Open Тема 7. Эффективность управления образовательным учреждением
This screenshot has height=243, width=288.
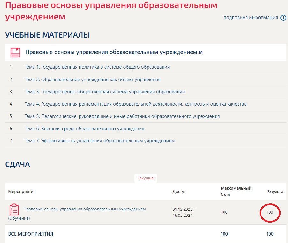click(100, 141)
